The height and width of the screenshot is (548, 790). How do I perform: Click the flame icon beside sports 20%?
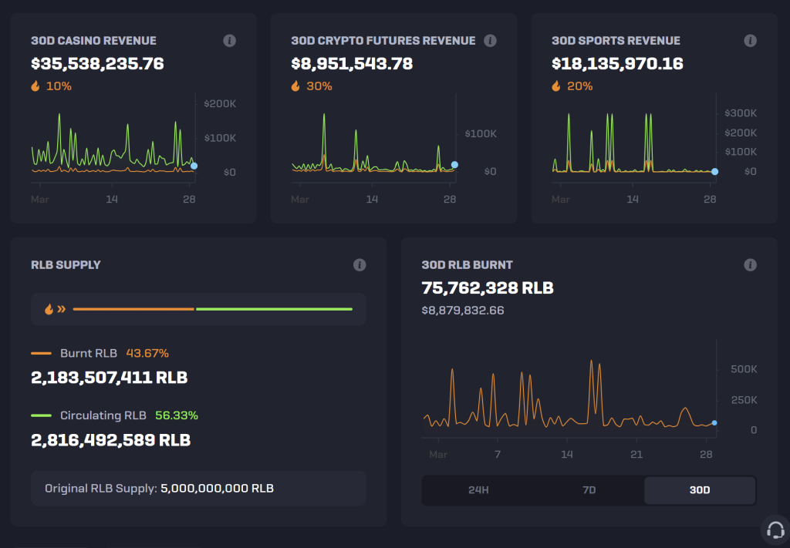click(x=556, y=86)
